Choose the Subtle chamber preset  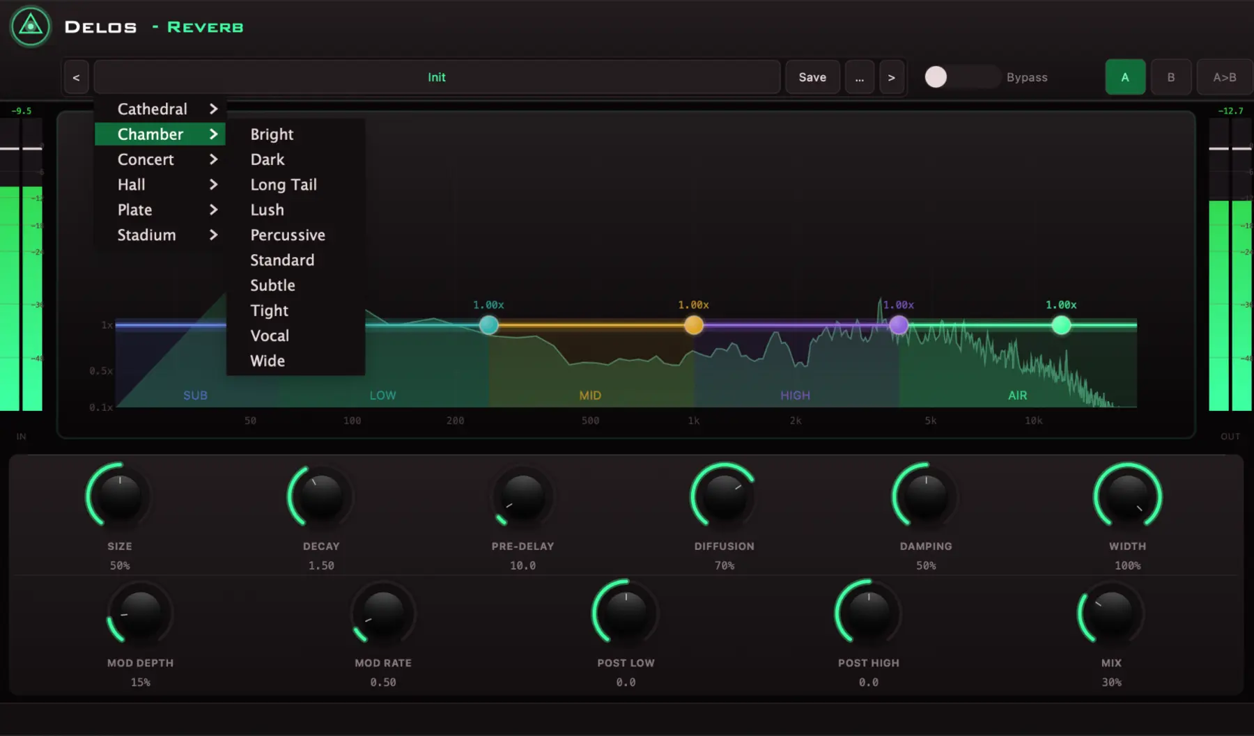296,285
